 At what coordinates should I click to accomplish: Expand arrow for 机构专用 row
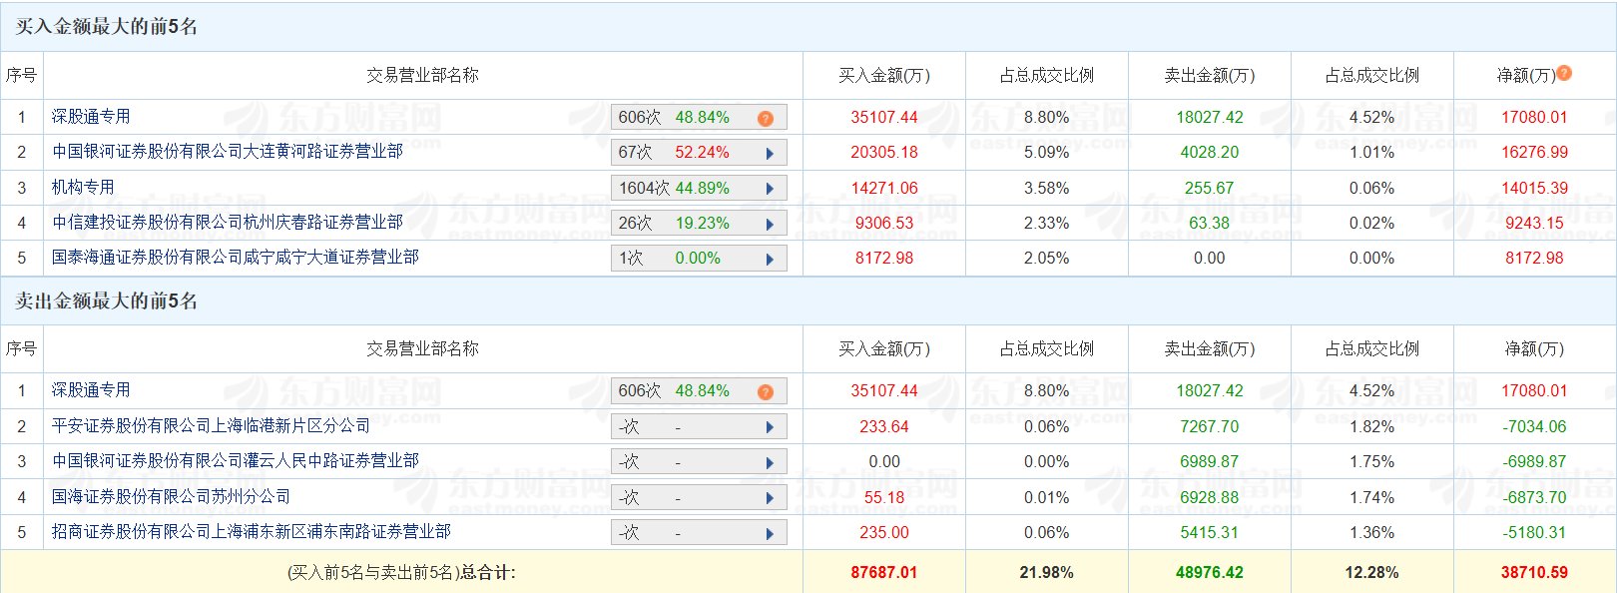(770, 189)
